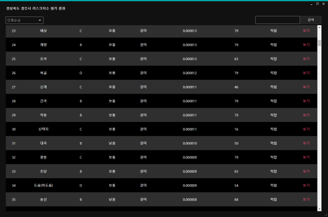Image resolution: width=328 pixels, height=217 pixels.
Task: Open the 인명손실 category dropdown
Action: pyautogui.click(x=25, y=20)
